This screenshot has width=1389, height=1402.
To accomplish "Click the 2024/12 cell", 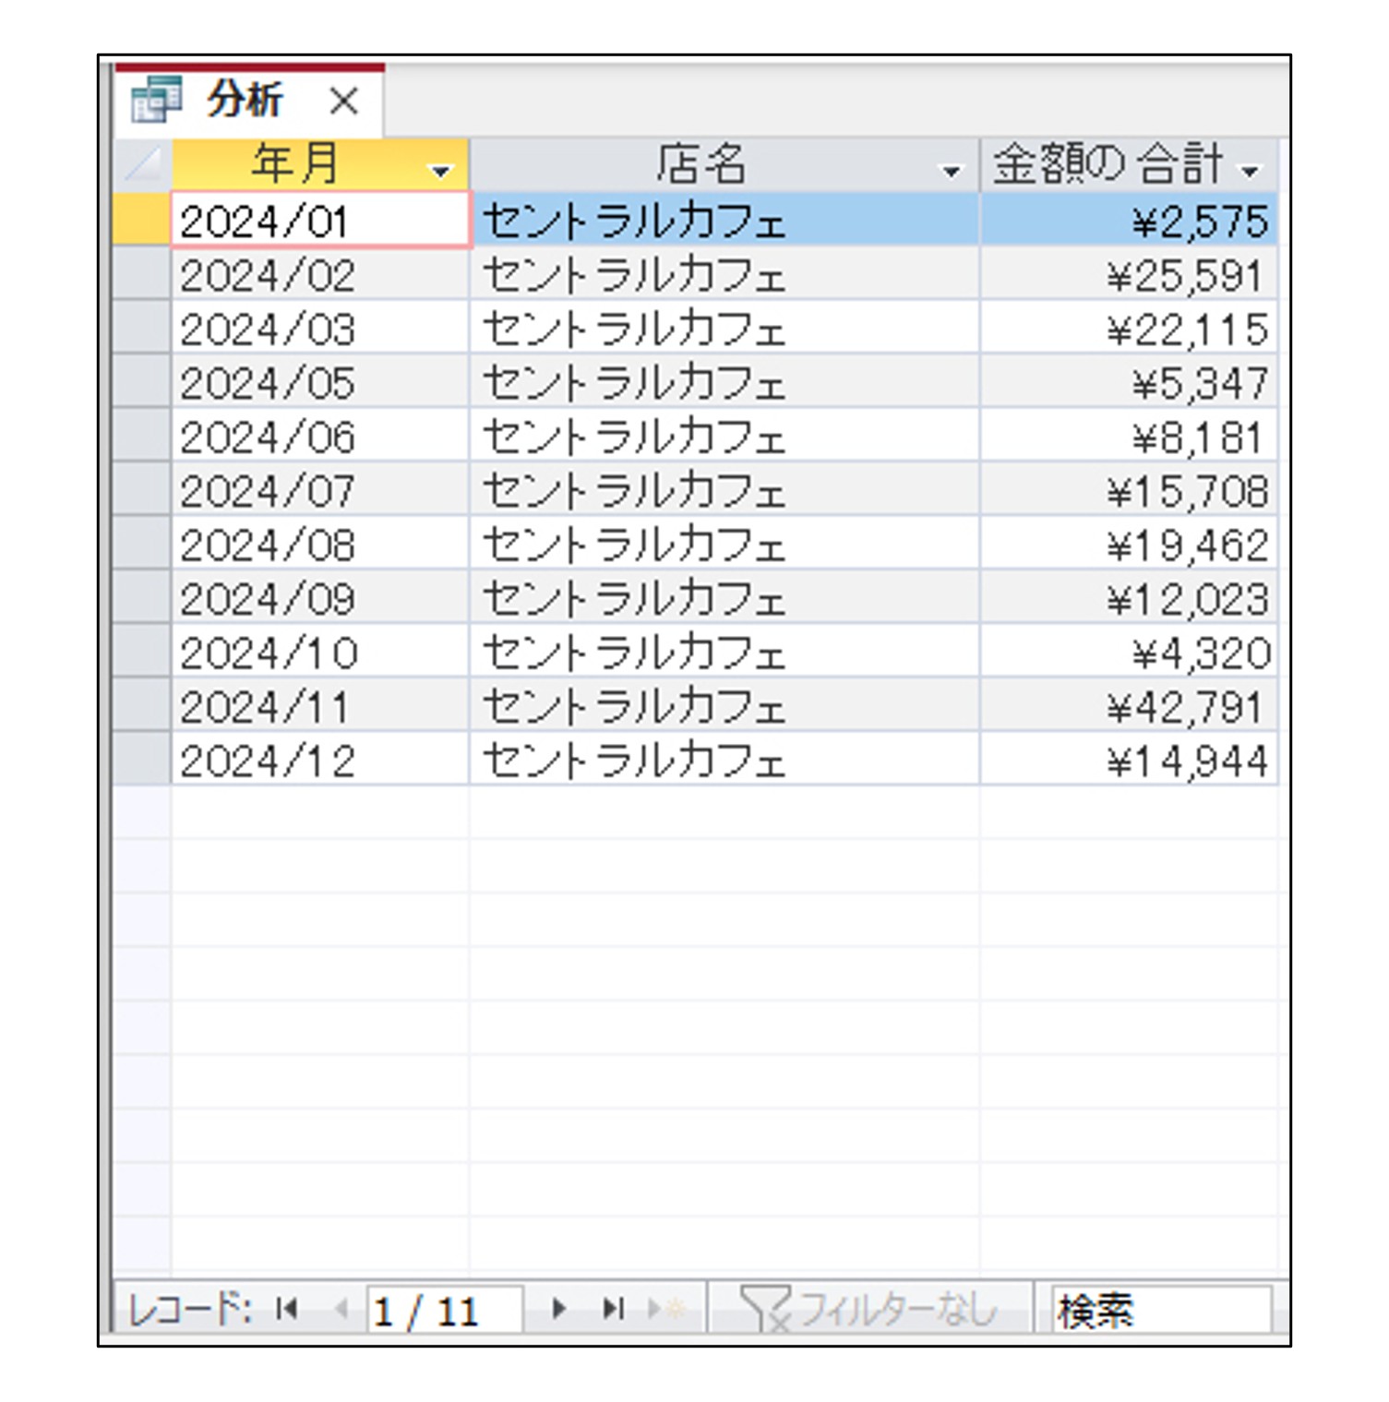I will 320,760.
